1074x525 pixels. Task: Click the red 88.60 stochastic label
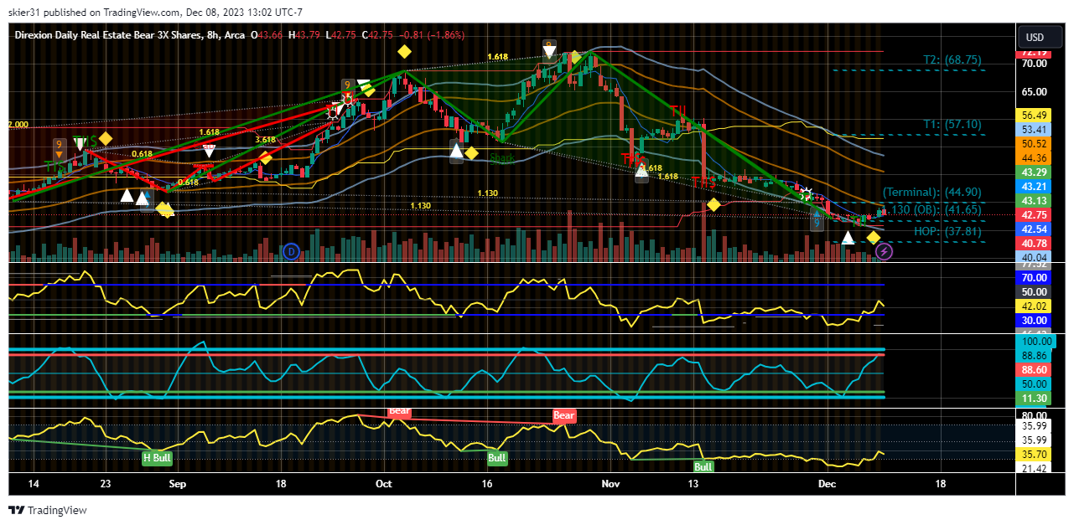coord(1035,369)
